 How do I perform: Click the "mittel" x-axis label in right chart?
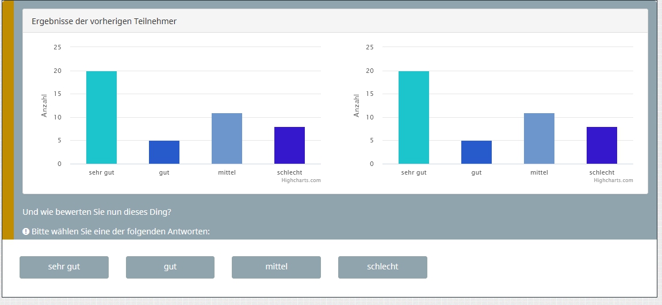(539, 172)
